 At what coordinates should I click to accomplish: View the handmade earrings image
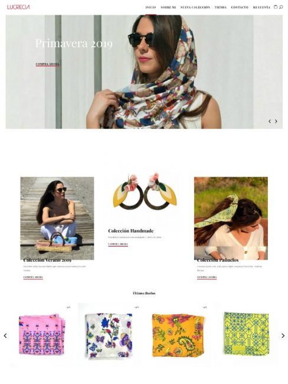click(x=145, y=191)
